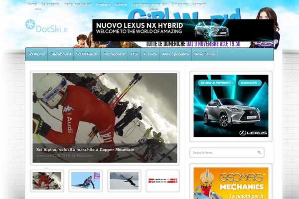This screenshot has height=199, width=299.
Task: Click the main featured skier image
Action: point(105,118)
